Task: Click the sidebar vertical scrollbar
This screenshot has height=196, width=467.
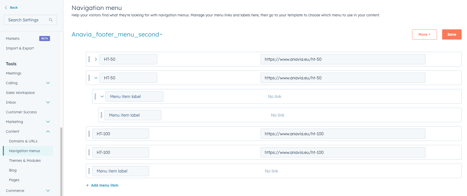Action: coord(61,162)
